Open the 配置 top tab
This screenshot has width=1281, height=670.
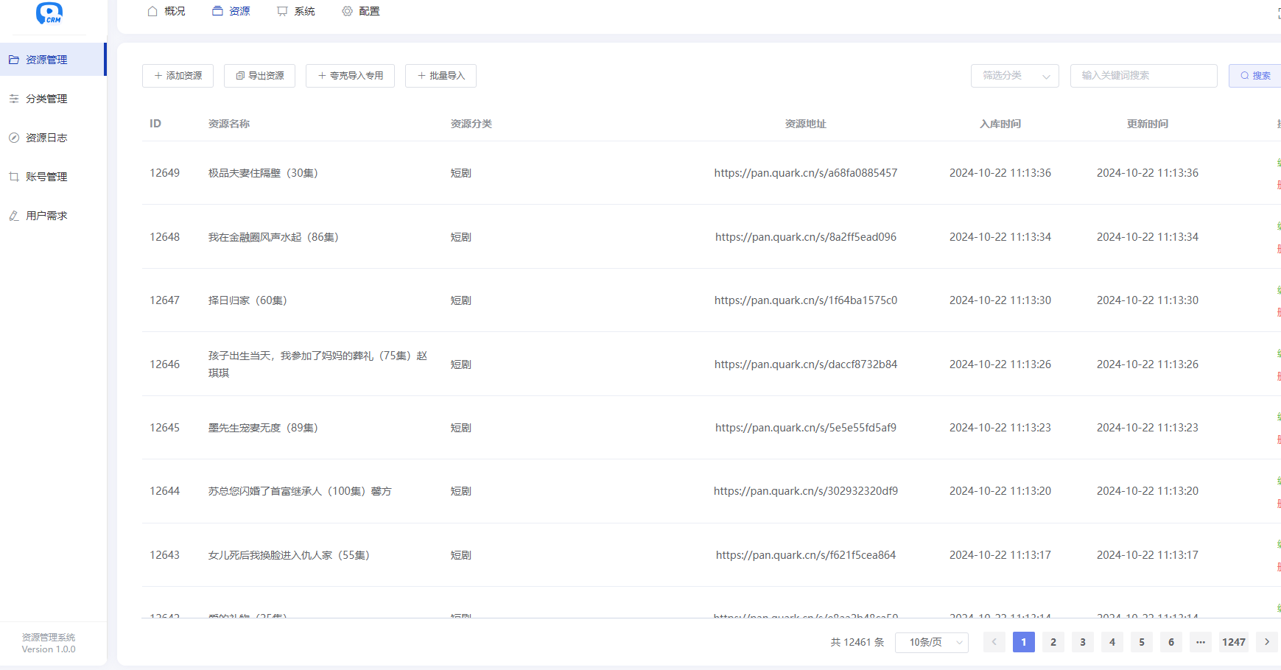pyautogui.click(x=361, y=11)
